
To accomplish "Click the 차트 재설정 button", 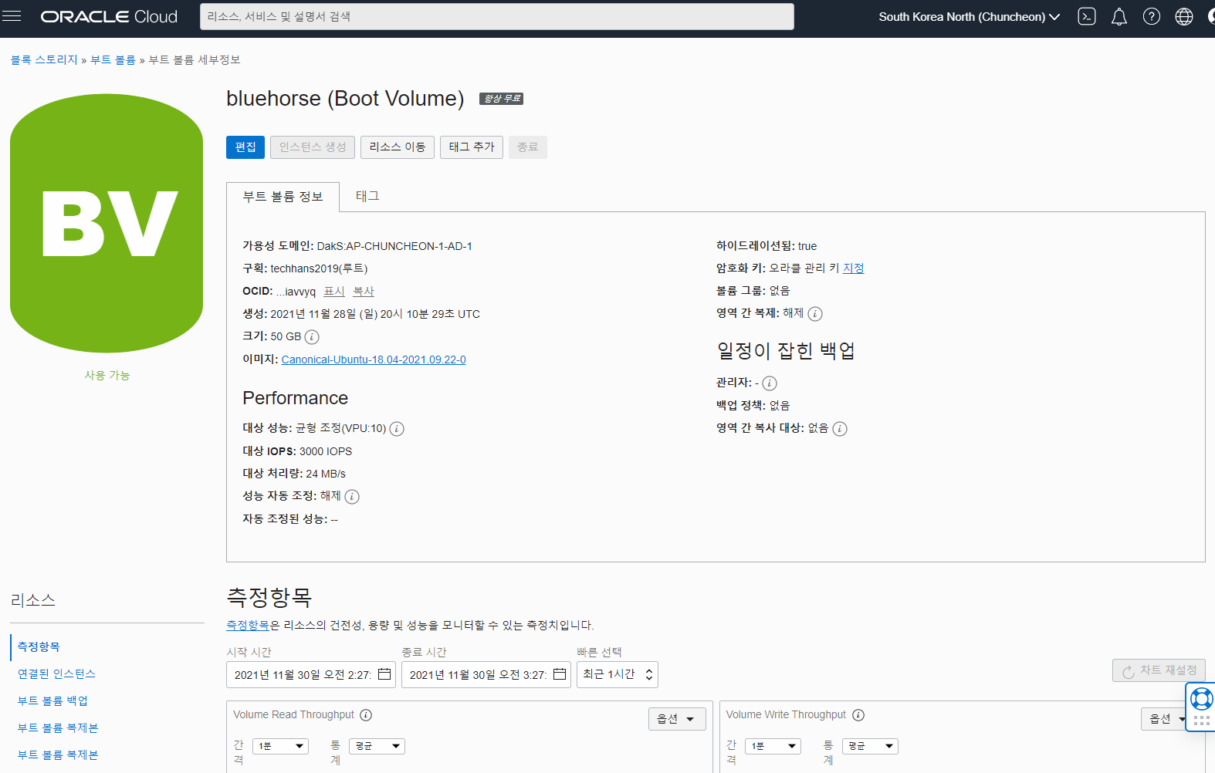I will (x=1159, y=670).
